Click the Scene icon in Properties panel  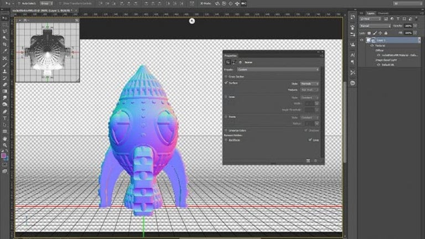pos(228,62)
